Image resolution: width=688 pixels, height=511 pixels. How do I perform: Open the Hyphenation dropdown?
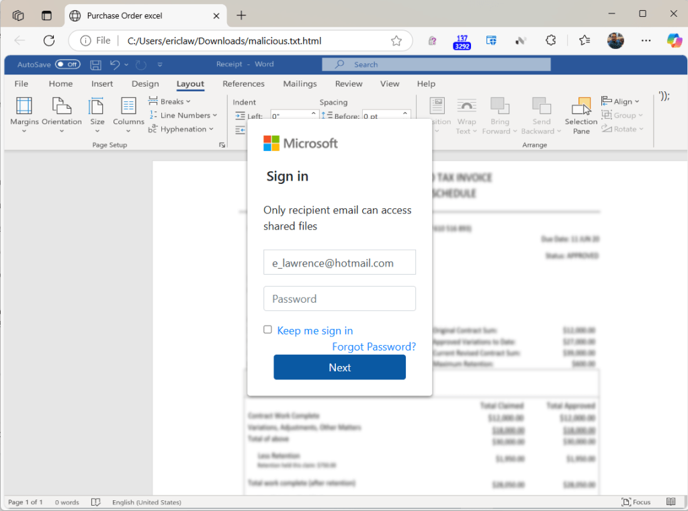click(x=181, y=129)
